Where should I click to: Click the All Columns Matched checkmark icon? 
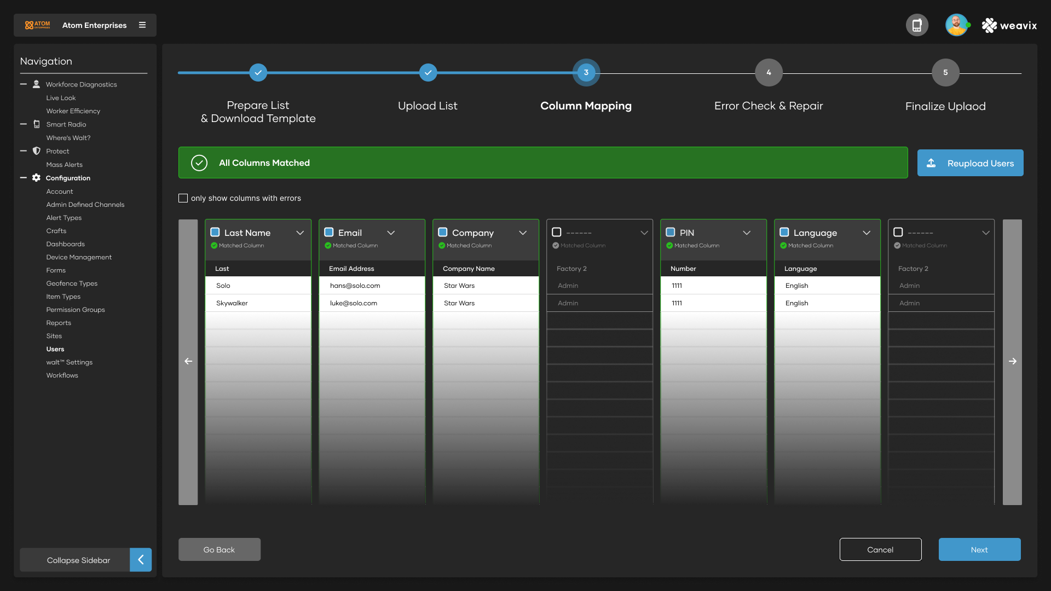point(199,163)
